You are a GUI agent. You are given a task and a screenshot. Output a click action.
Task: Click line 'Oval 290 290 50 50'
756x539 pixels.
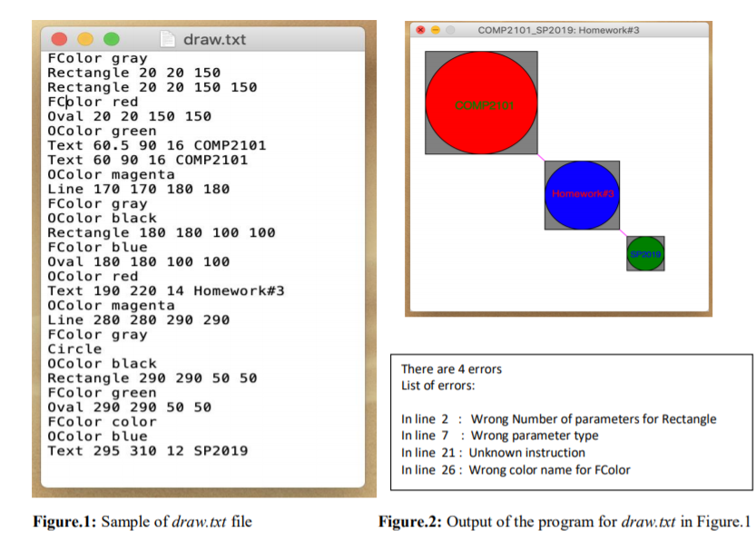pyautogui.click(x=129, y=407)
